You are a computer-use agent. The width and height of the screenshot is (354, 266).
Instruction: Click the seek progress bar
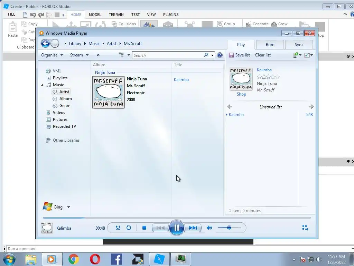pos(177,218)
